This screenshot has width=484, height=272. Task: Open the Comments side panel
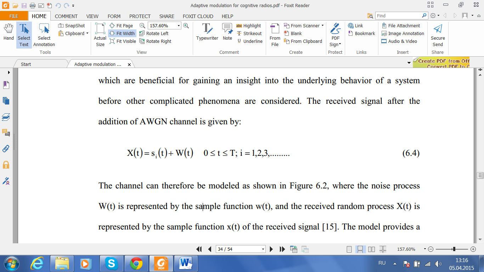pyautogui.click(x=6, y=133)
